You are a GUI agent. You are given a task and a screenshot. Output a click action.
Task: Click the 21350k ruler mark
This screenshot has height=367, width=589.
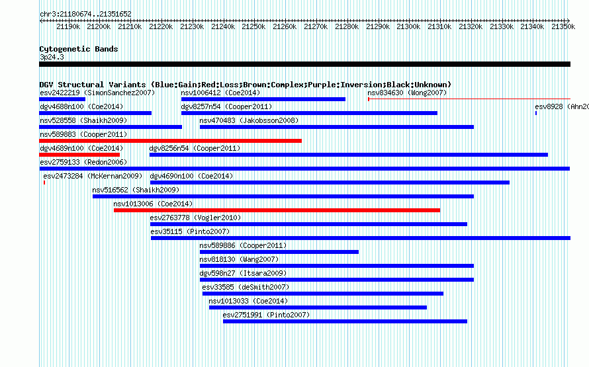(563, 26)
